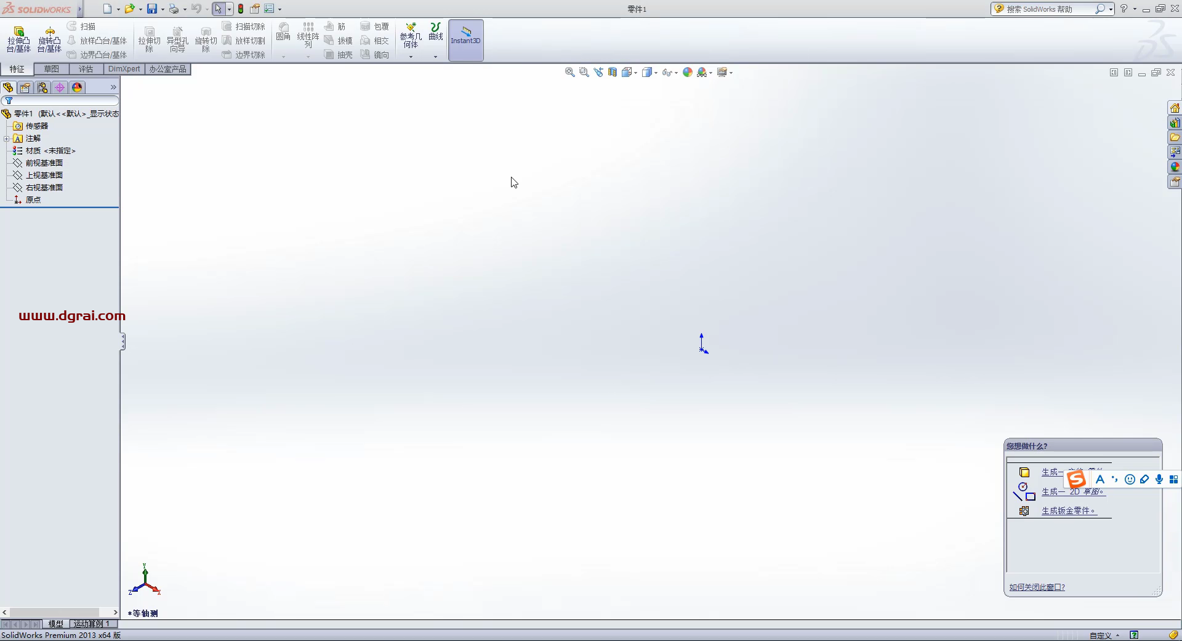Select the Front Plane (前视基准面)

point(44,163)
